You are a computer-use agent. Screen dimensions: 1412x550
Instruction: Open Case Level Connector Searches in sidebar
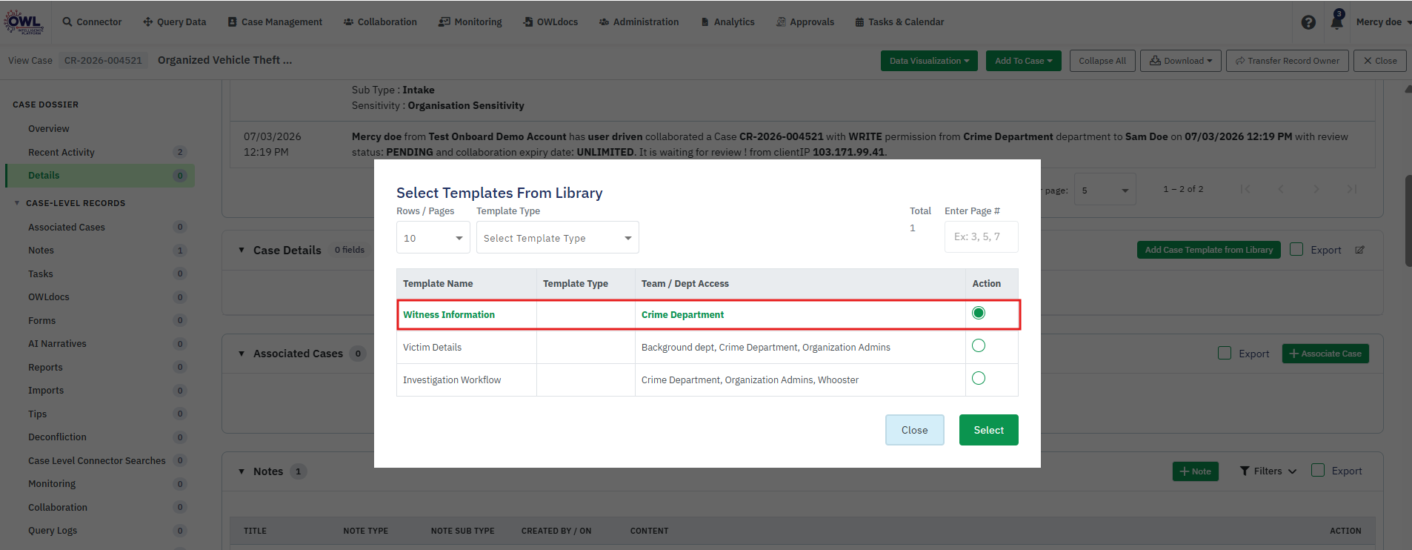(x=97, y=461)
